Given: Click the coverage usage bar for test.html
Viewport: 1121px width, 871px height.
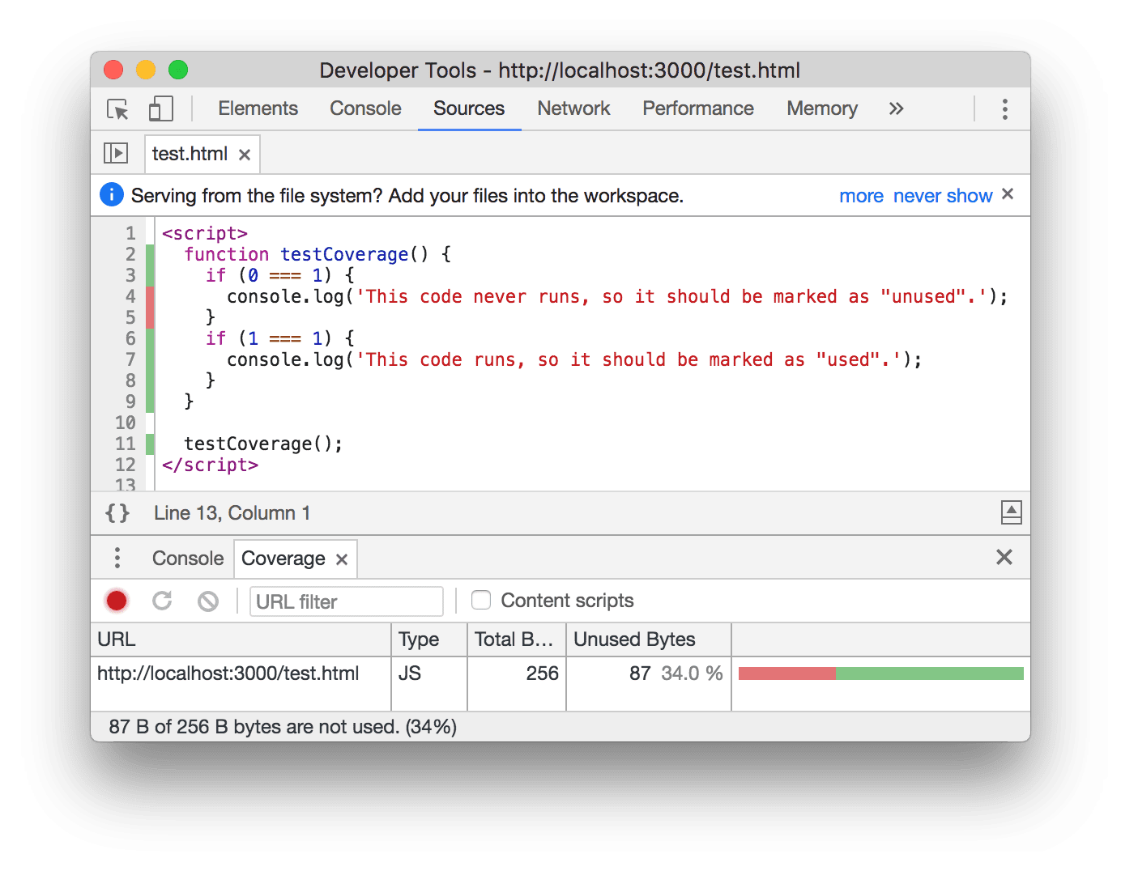Looking at the screenshot, I should [x=880, y=673].
